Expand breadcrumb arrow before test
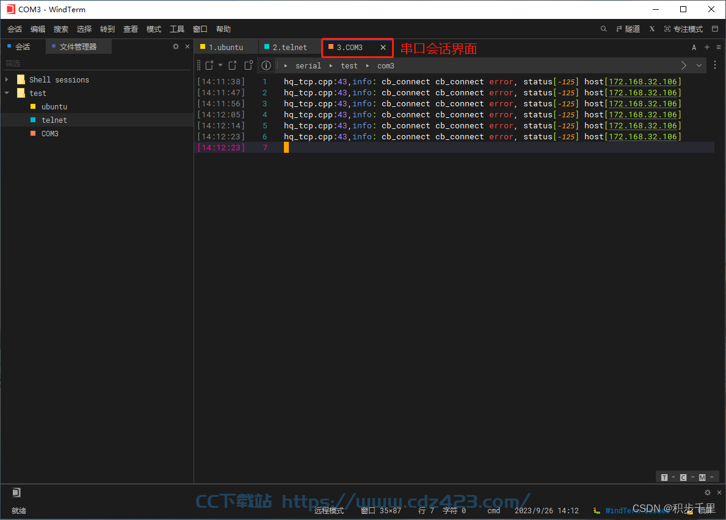 (x=331, y=66)
